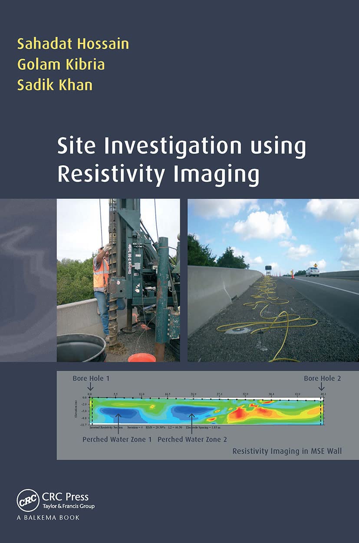Screen dimensions: 359x543
Task: Select the Sahadat Hossain author name
Action: [73, 43]
